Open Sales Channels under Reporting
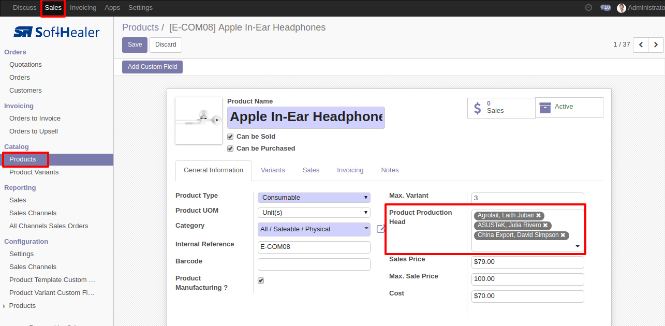This screenshot has height=326, width=665. point(33,213)
